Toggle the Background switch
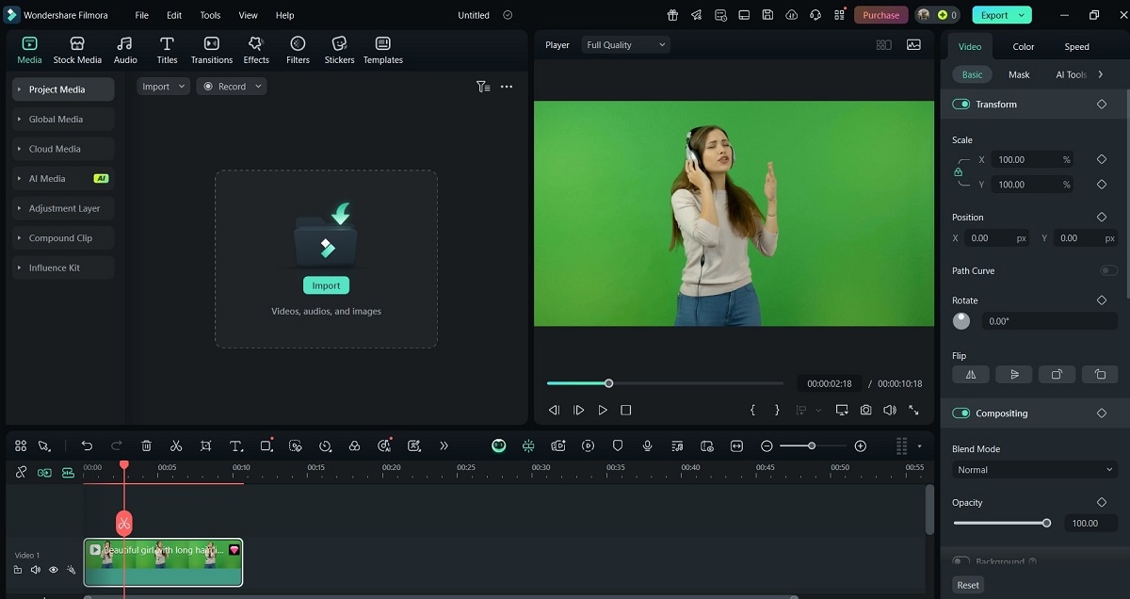 (960, 562)
